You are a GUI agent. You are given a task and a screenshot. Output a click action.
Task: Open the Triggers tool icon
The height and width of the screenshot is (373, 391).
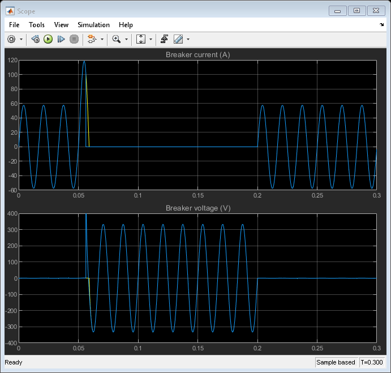tap(164, 39)
